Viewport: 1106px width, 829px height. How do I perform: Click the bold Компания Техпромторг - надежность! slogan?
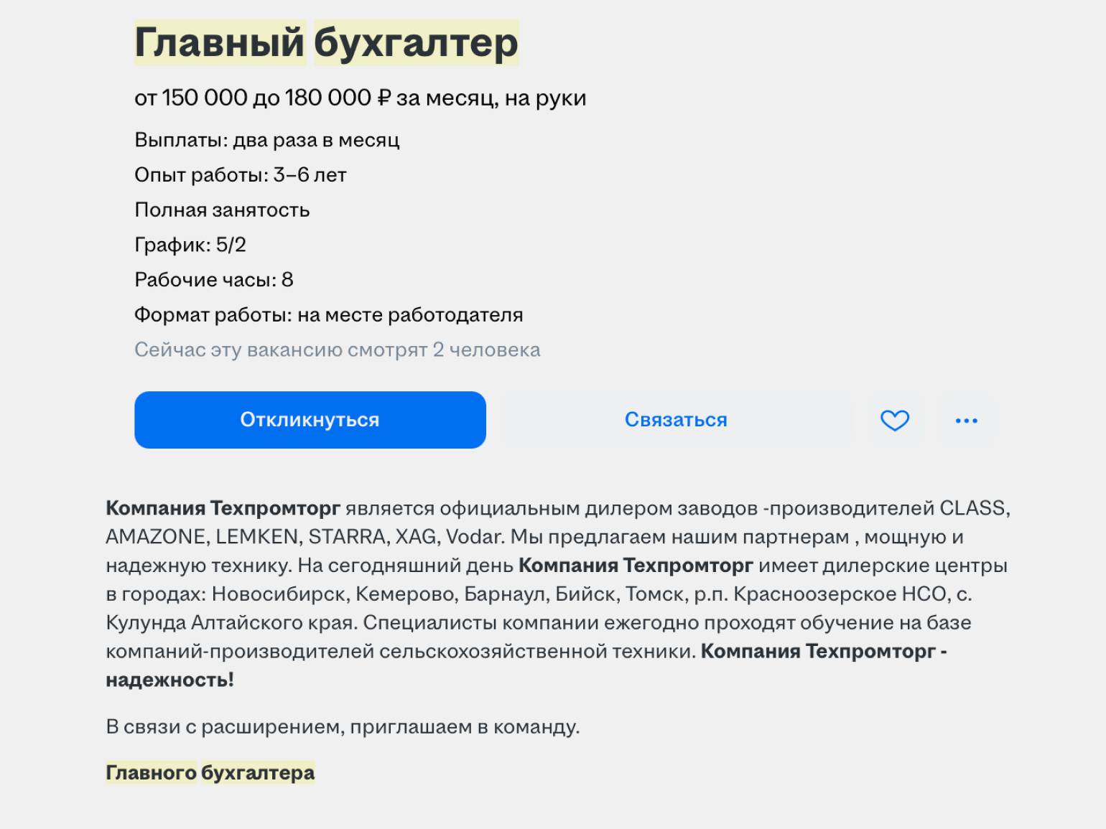tap(823, 652)
